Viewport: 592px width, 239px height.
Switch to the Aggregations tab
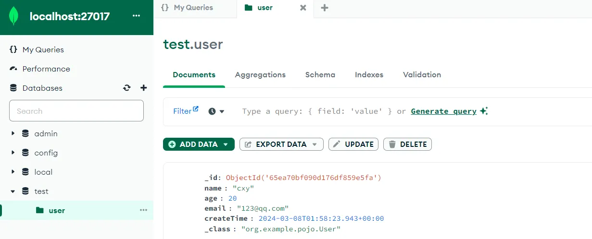pyautogui.click(x=260, y=75)
